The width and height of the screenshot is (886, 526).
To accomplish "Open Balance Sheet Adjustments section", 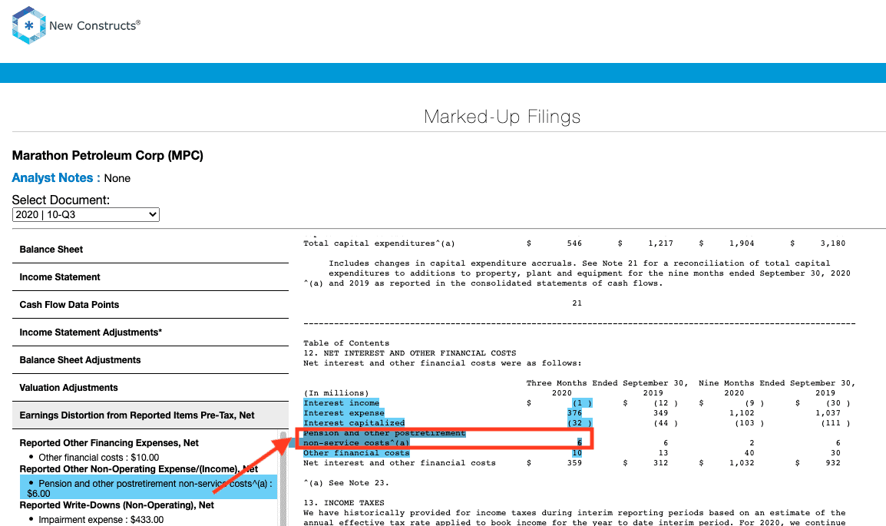I will pyautogui.click(x=150, y=360).
